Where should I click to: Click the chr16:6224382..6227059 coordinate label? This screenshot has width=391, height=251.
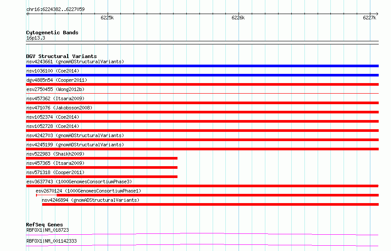[x=55, y=9]
